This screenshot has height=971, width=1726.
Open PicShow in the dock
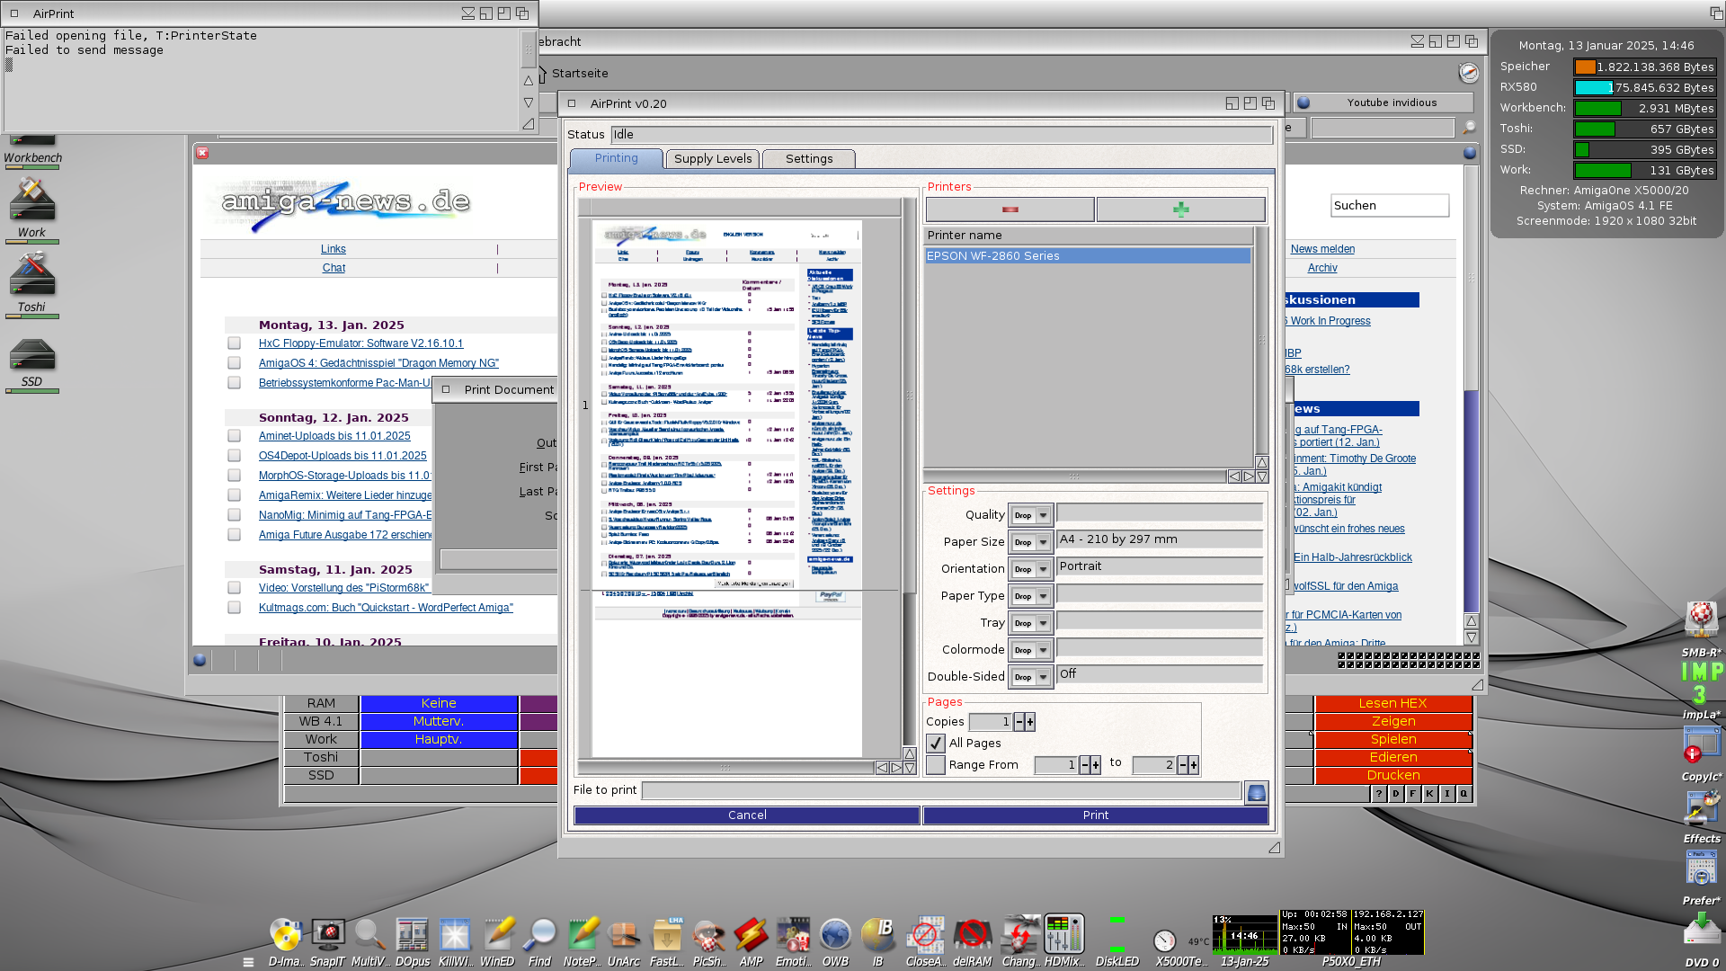pyautogui.click(x=708, y=935)
